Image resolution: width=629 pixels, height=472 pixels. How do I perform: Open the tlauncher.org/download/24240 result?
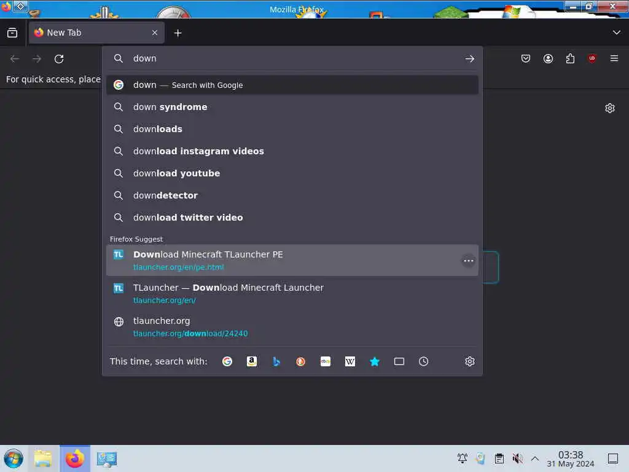tap(292, 327)
